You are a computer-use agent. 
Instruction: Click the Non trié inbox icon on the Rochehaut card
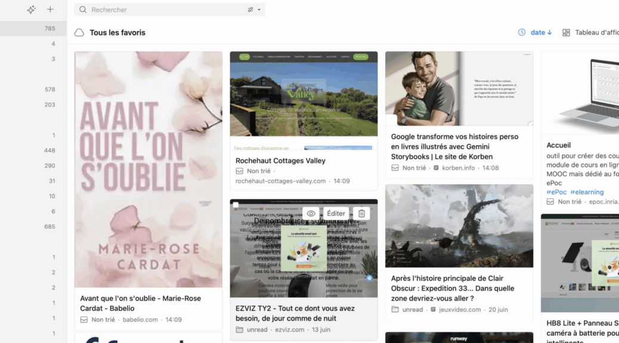point(240,171)
